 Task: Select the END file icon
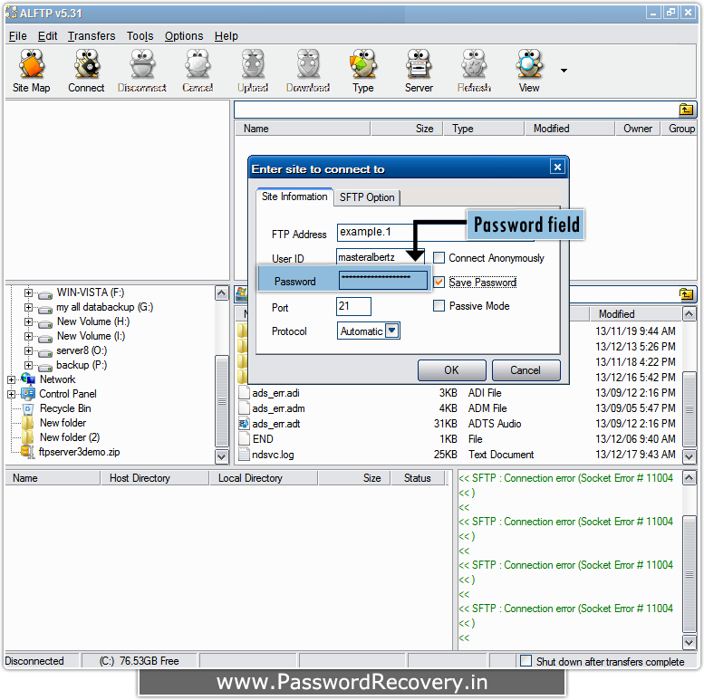[x=244, y=439]
